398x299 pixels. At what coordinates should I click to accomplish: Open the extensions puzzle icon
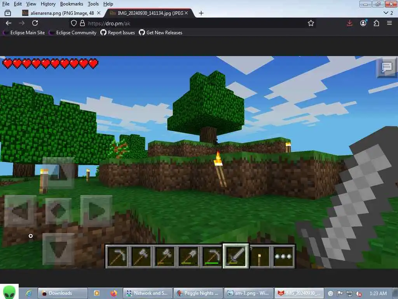[x=376, y=23]
